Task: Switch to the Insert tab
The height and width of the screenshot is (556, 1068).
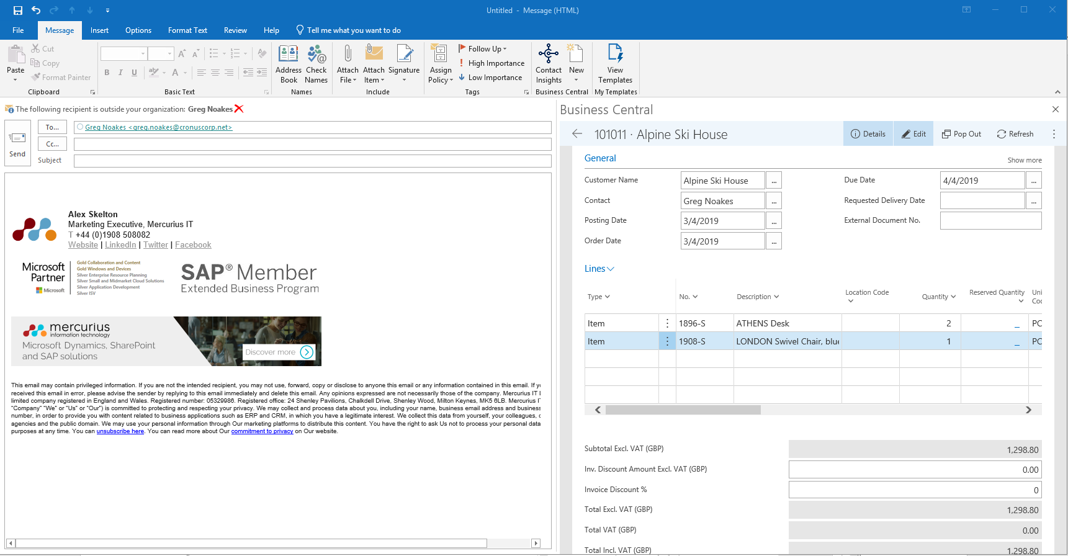Action: pos(99,30)
